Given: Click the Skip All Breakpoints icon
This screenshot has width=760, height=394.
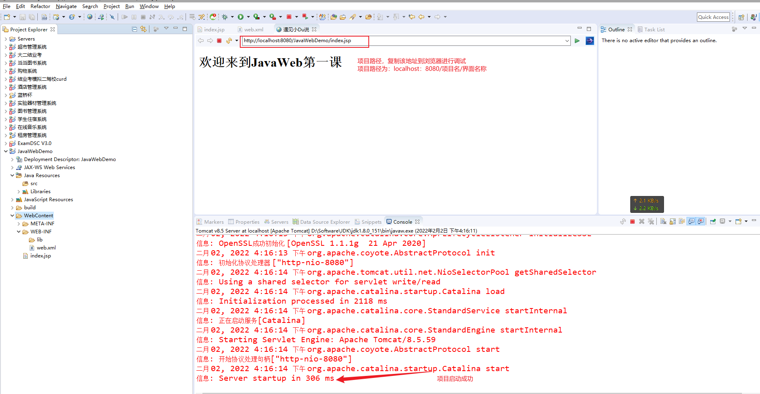Looking at the screenshot, I should (x=112, y=17).
